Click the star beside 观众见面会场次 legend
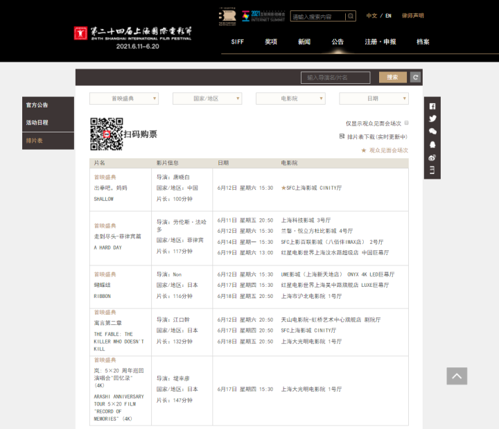Screen dimensions: 499x429 point(363,150)
